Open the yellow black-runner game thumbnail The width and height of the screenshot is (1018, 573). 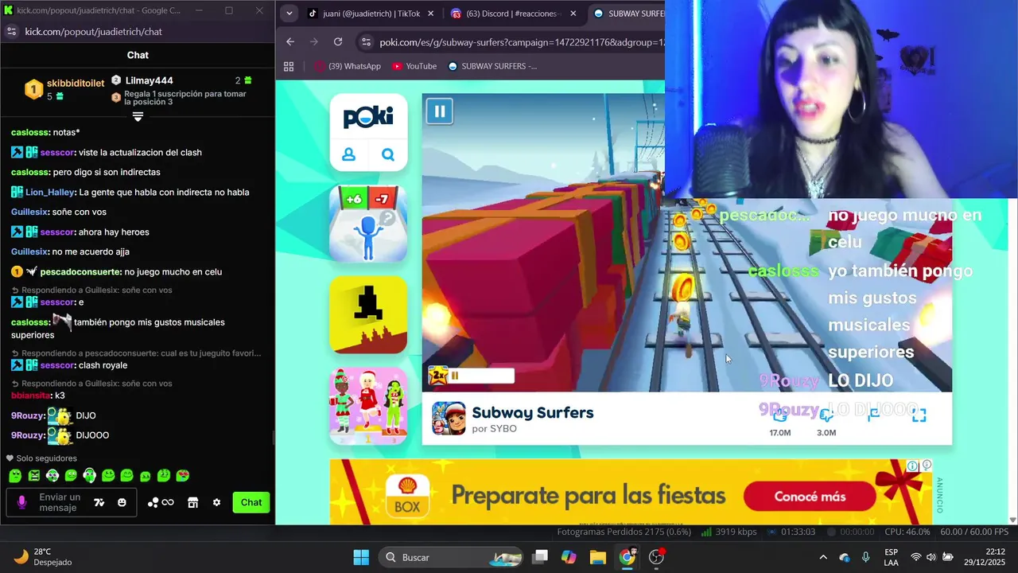368,314
